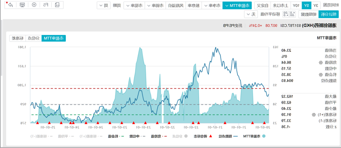Click the circled plus add icon
341x148 pixels.
tap(34, 5)
